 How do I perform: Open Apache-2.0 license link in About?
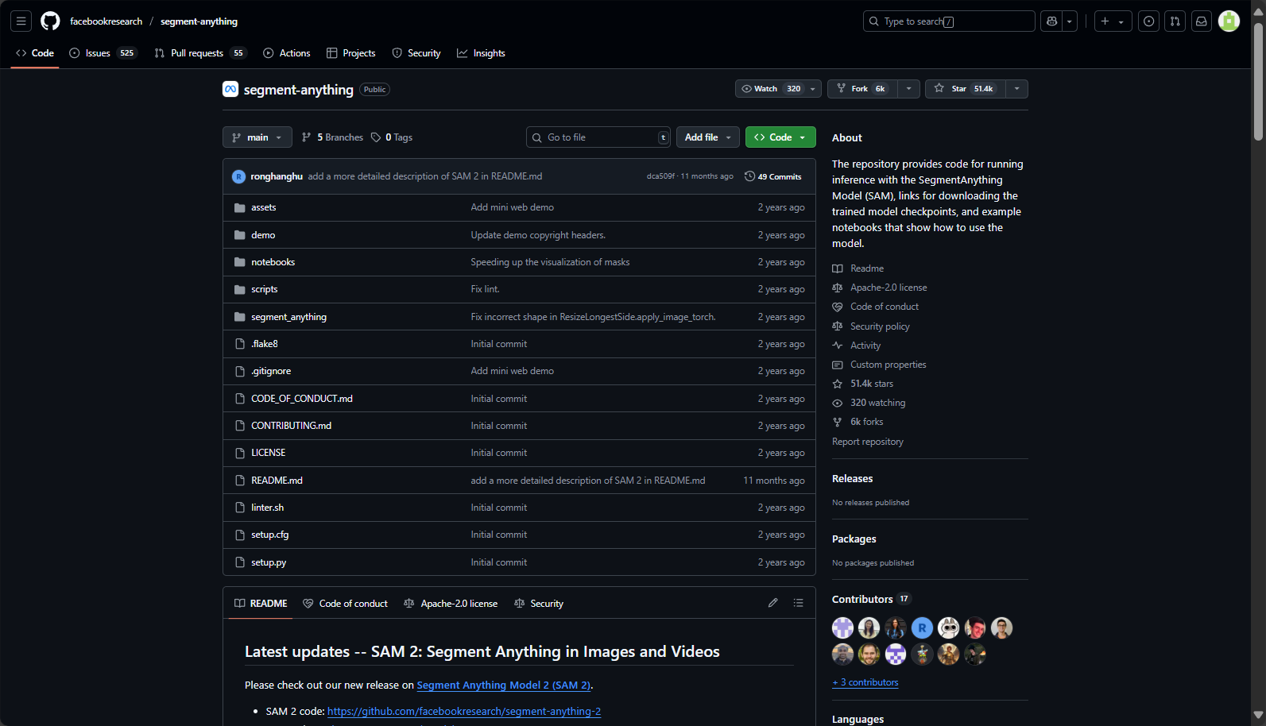click(x=880, y=288)
